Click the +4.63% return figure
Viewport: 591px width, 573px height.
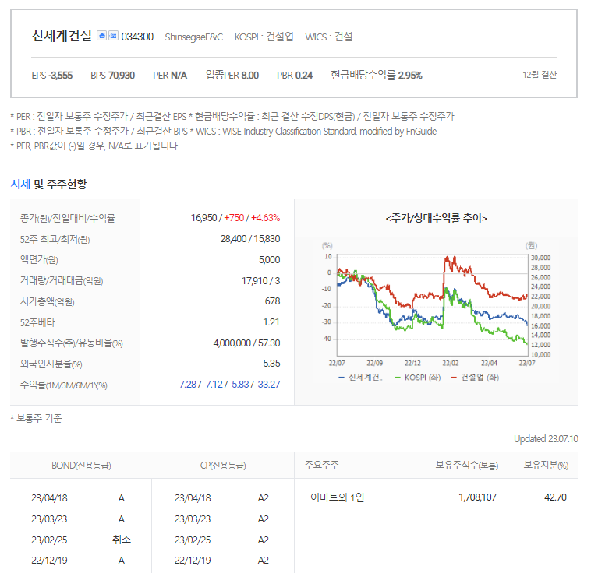coord(265,218)
